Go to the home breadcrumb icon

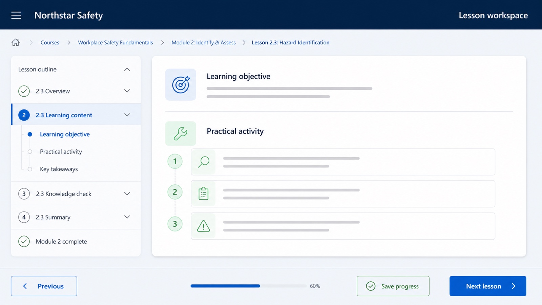point(16,42)
